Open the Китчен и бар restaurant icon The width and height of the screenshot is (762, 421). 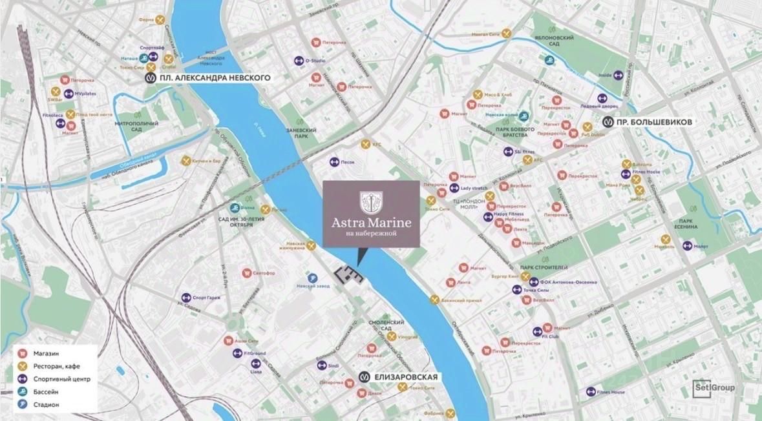point(185,160)
